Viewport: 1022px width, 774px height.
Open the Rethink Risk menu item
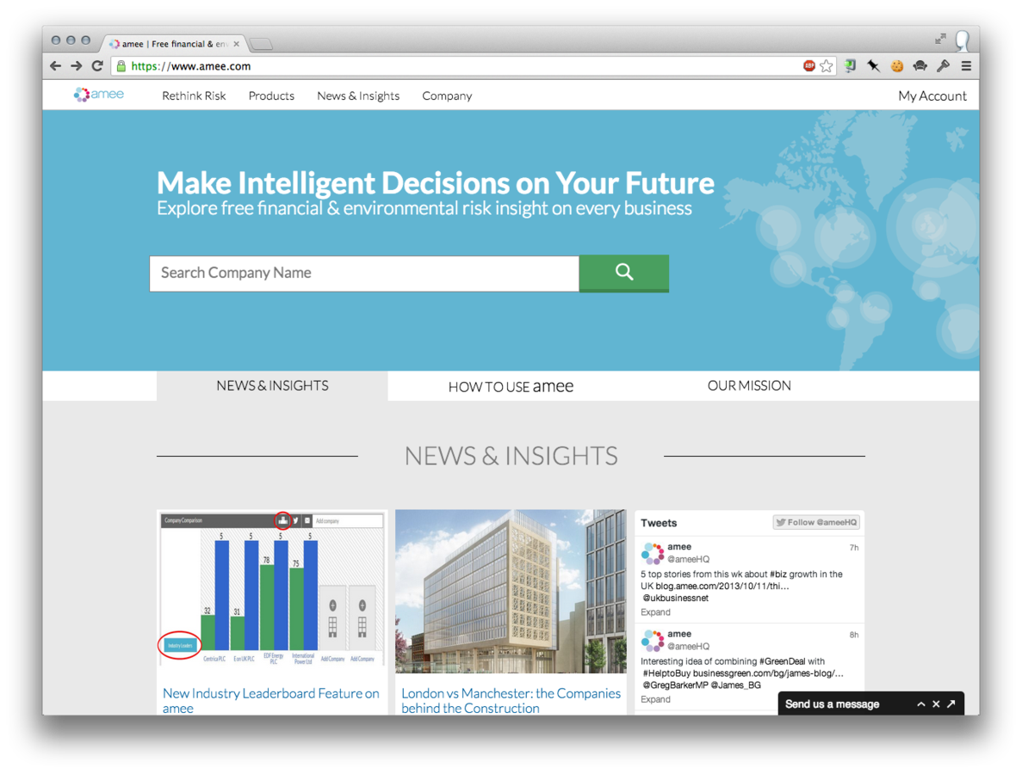pos(194,95)
